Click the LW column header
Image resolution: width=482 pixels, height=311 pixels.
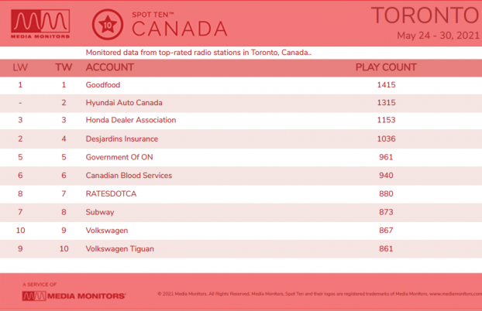20,67
